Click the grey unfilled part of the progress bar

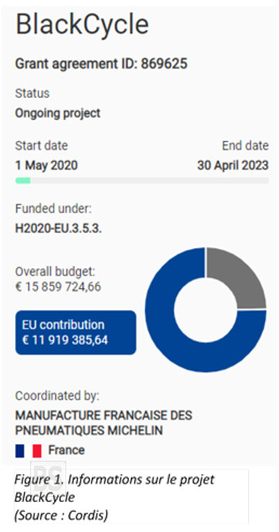(x=149, y=181)
